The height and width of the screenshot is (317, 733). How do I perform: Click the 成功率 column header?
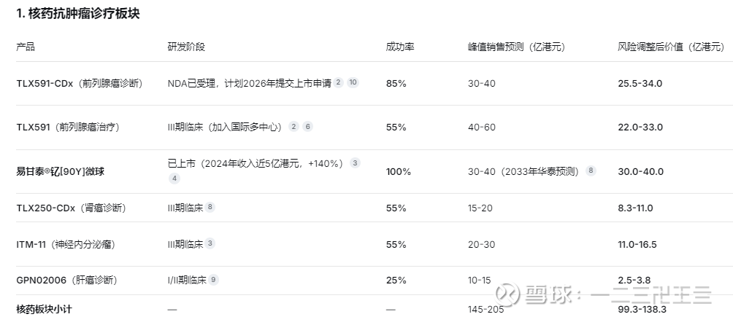(400, 47)
